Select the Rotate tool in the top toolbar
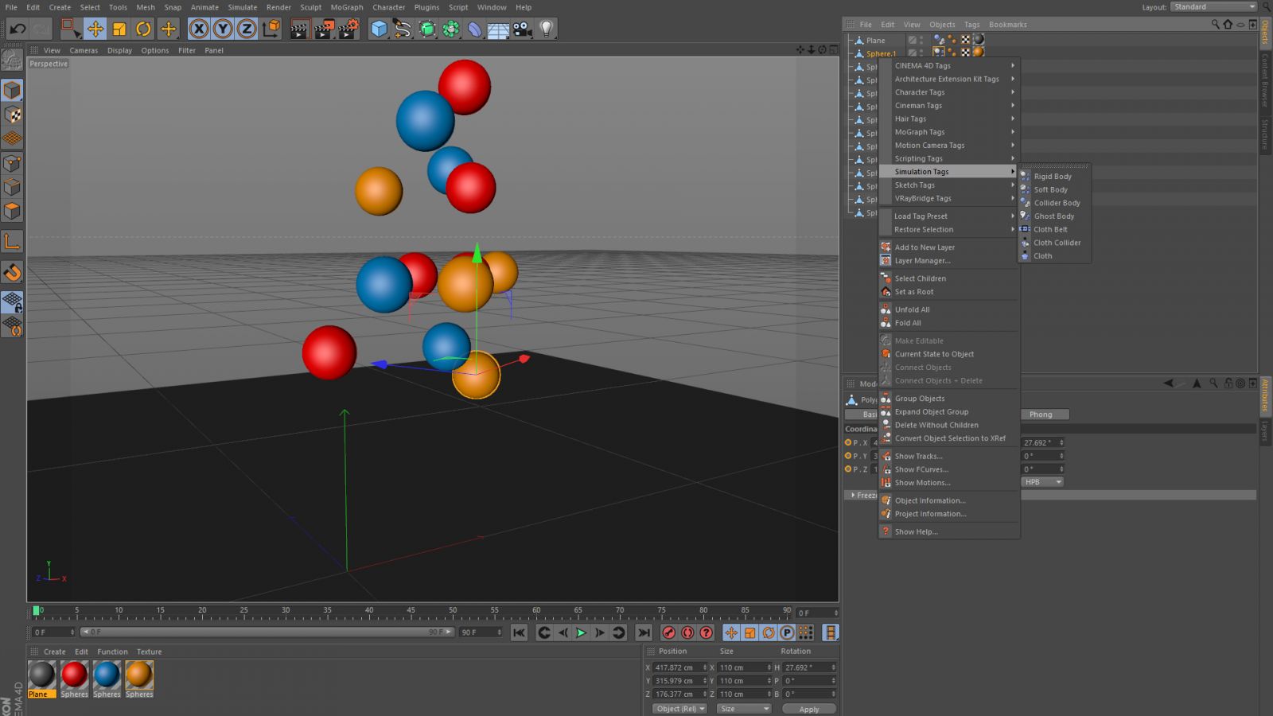Screen dimensions: 1273x716 (x=143, y=29)
